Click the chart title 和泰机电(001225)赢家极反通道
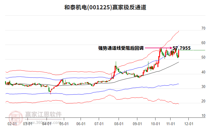 pos(105,7)
